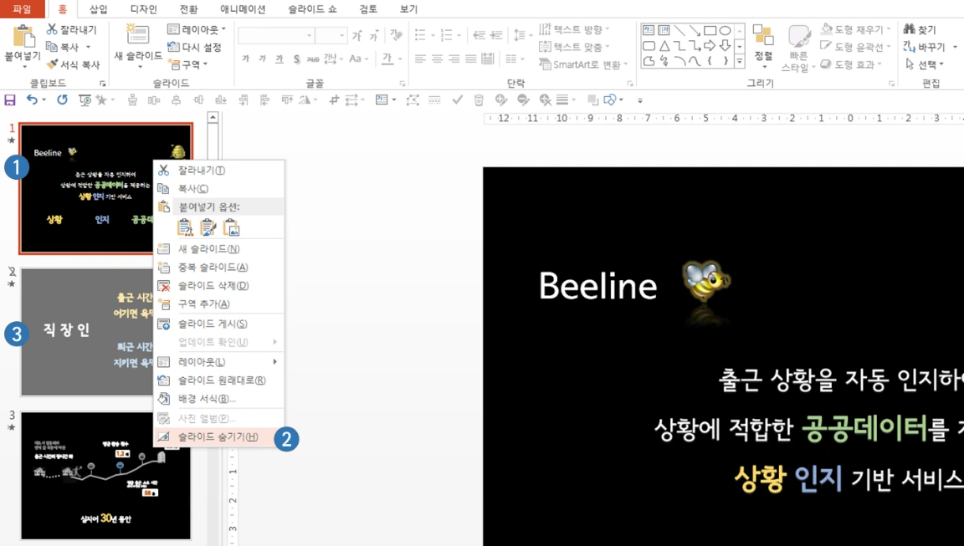Screen dimensions: 964x546
Task: Select the gray 직장인 slide thumbnail
Action: [86, 332]
